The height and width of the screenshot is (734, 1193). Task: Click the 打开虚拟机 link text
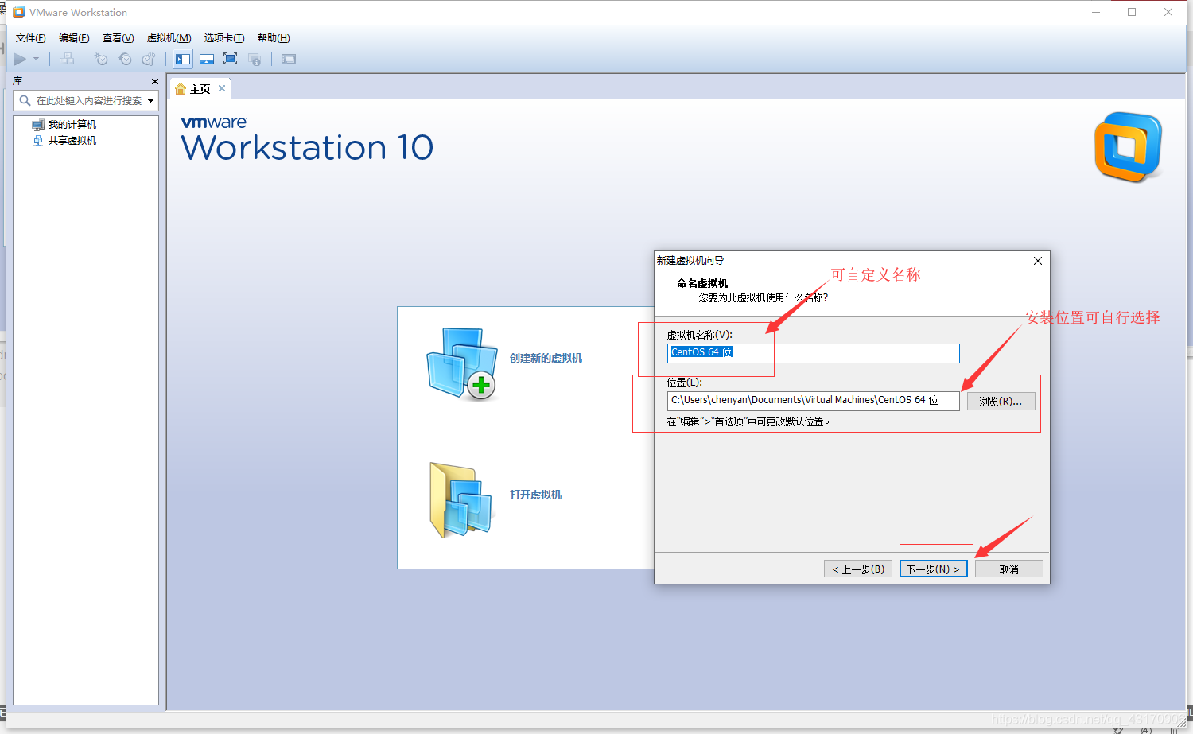point(535,495)
